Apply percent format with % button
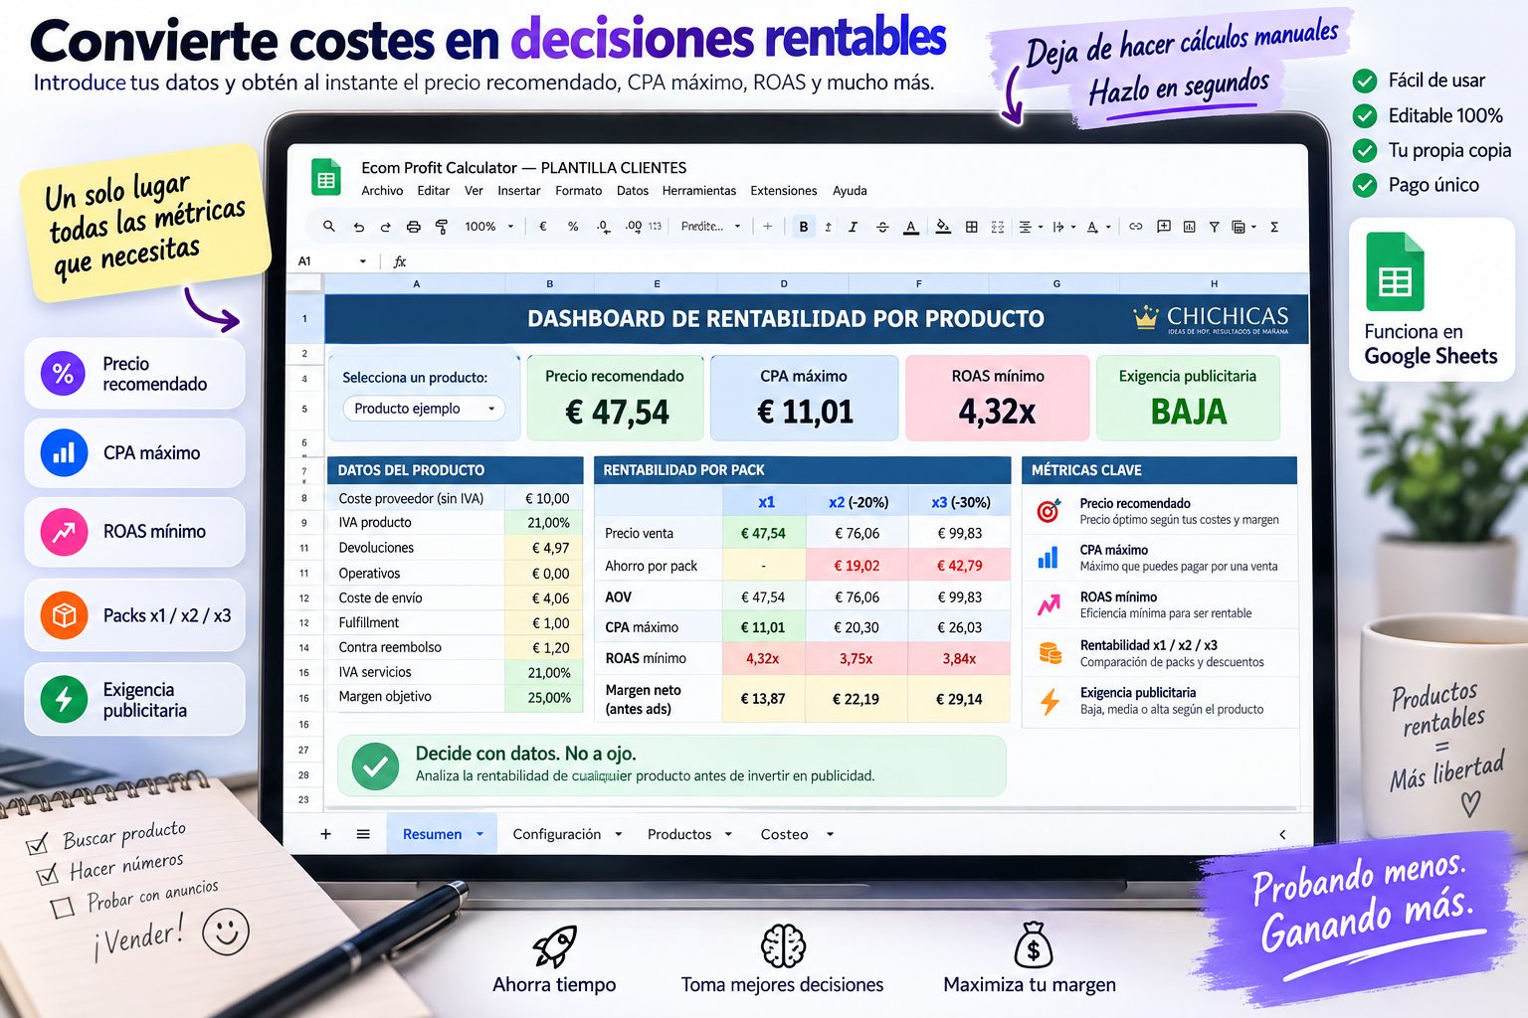Screen dimensions: 1528x1018 pyautogui.click(x=573, y=227)
